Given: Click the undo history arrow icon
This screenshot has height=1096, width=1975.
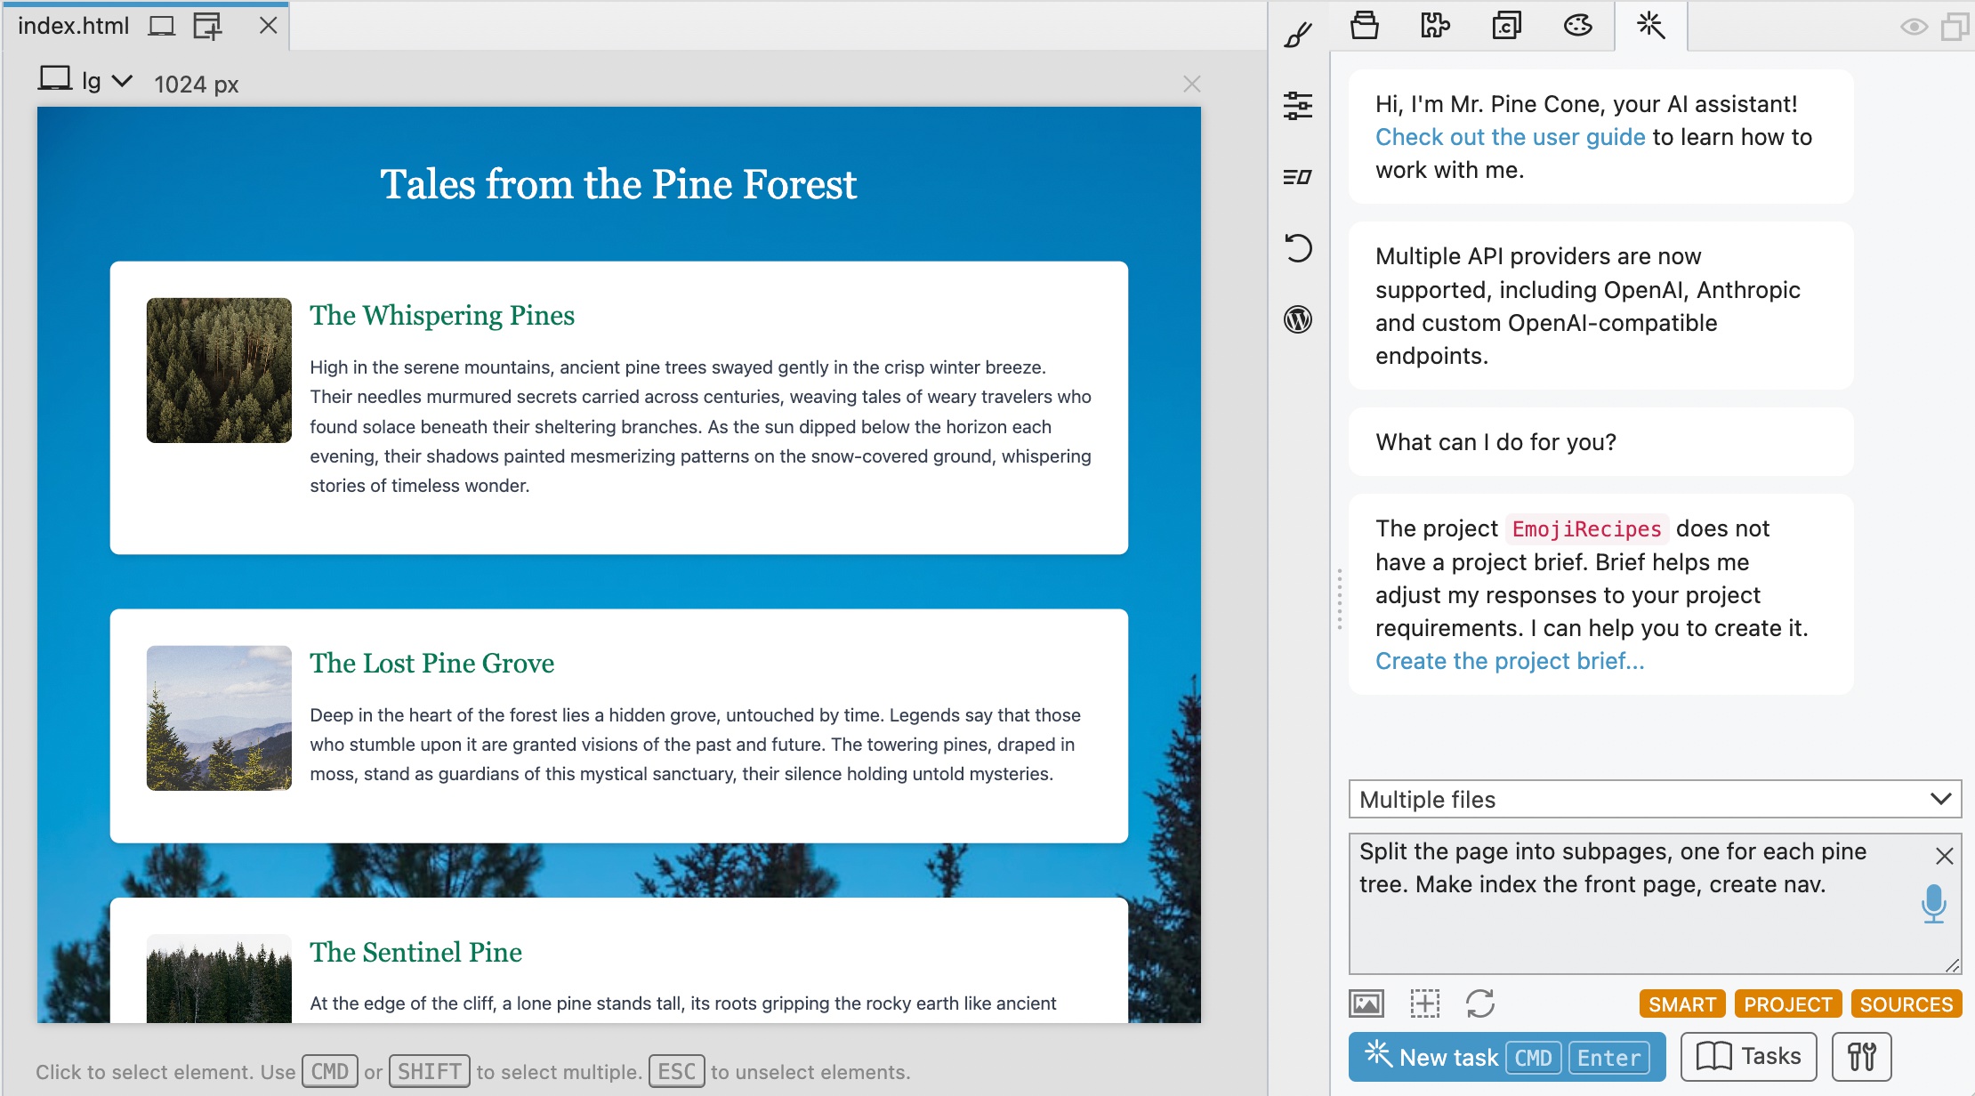Looking at the screenshot, I should [1298, 248].
